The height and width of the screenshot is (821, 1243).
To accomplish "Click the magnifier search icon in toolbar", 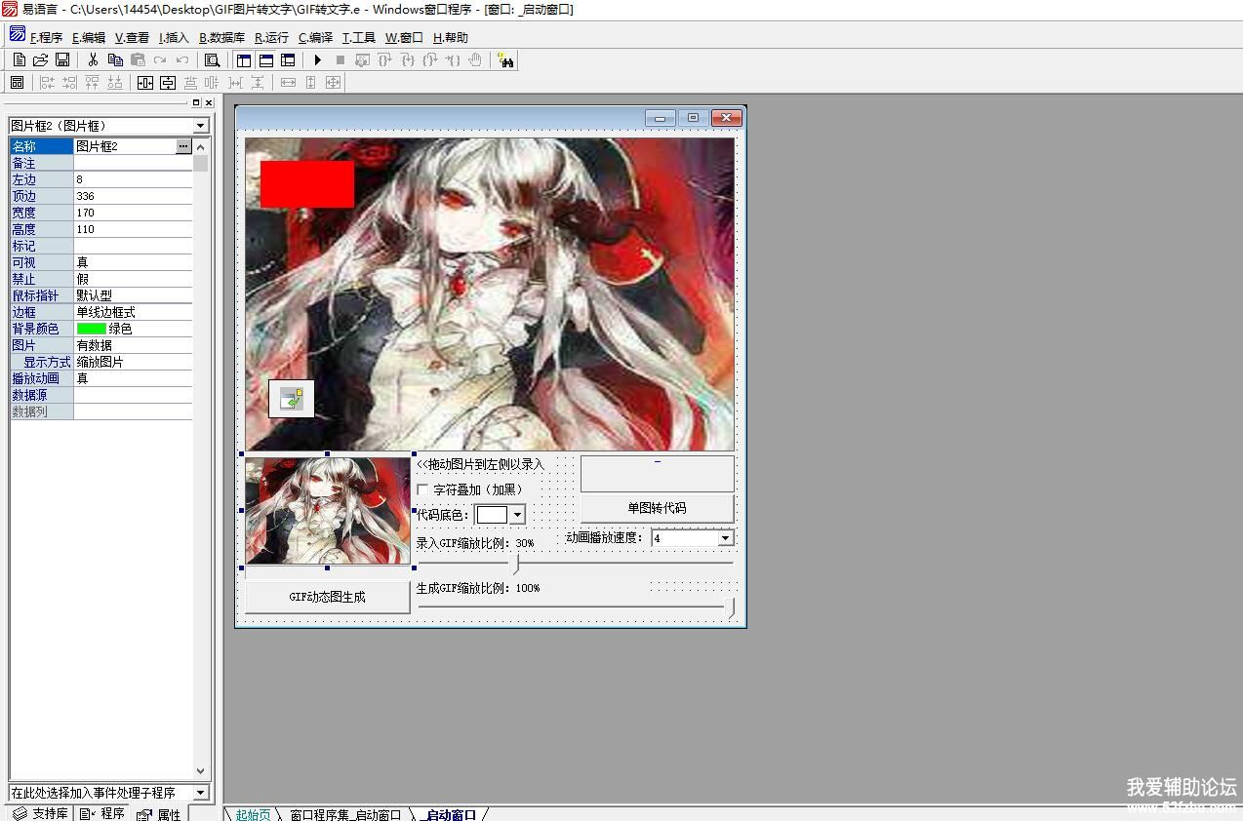I will pos(212,60).
